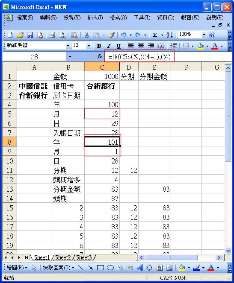The width and height of the screenshot is (234, 283).
Task: Click Insert Function fx button
Action: pos(99,57)
